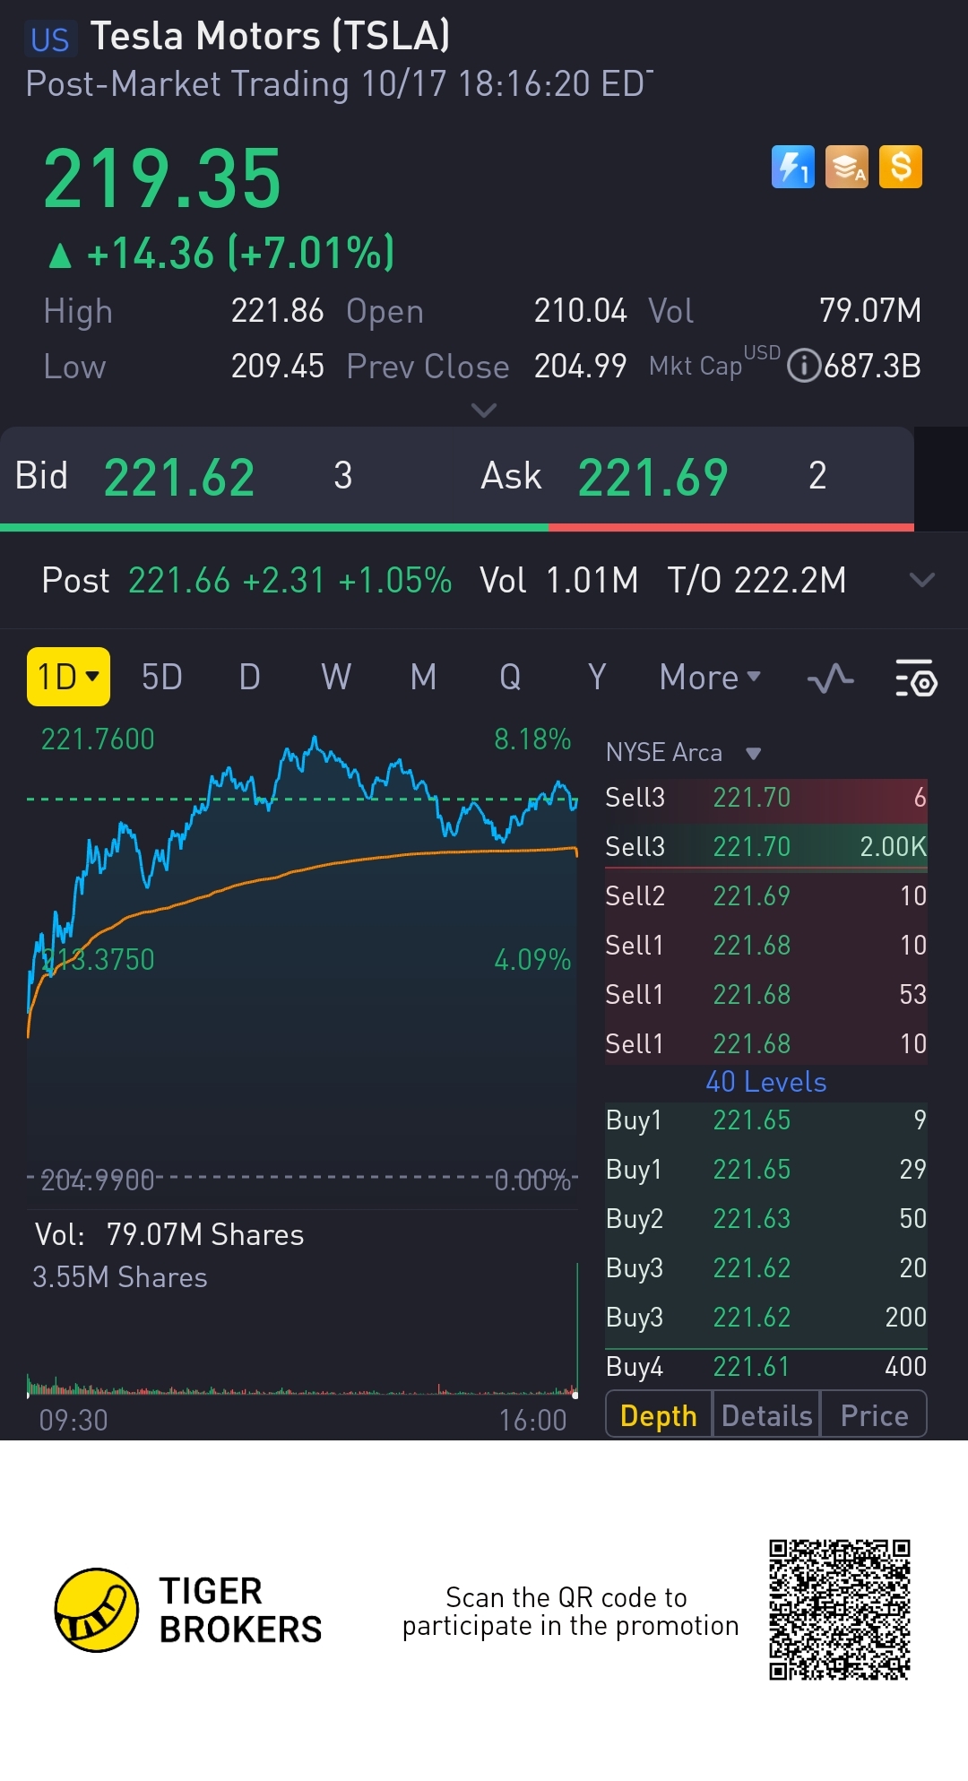Tap the Buy1 row with size 9
Image resolution: width=968 pixels, height=1781 pixels.
766,1120
